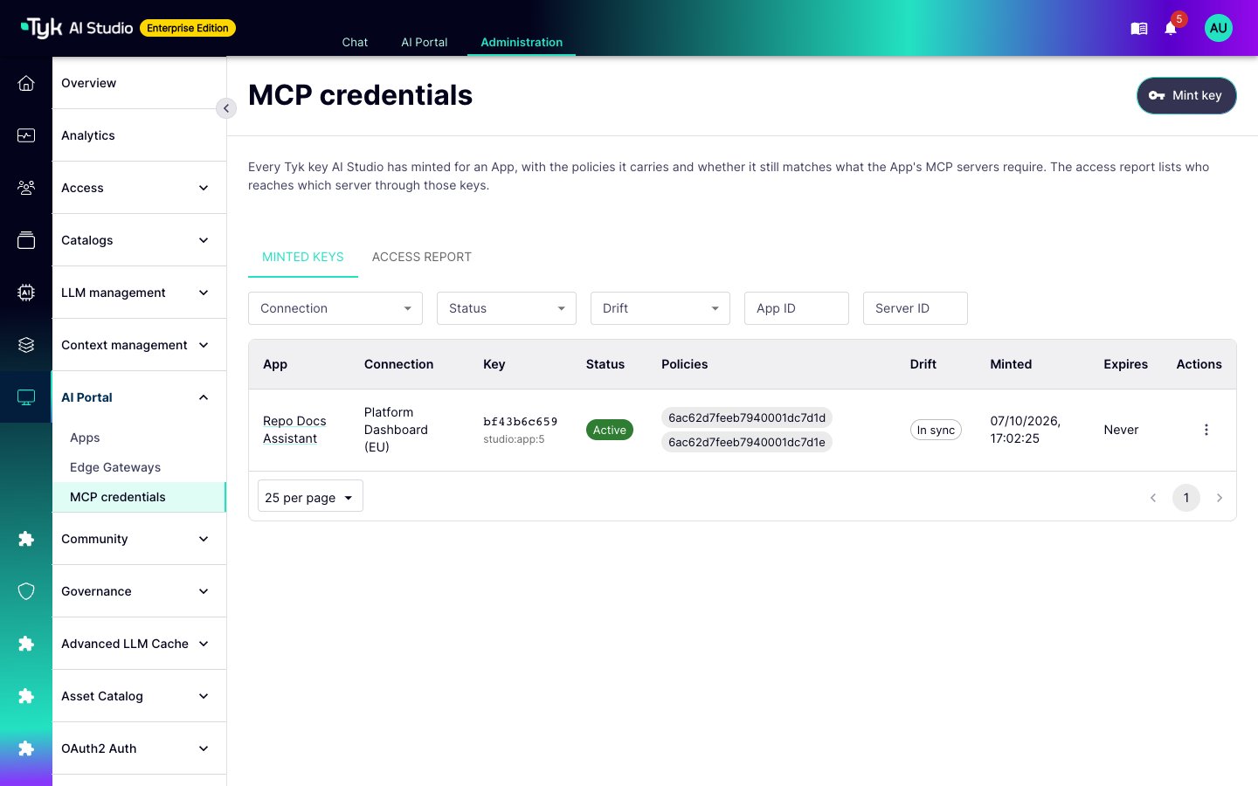Click the App ID filter field
1258x786 pixels.
coord(797,308)
